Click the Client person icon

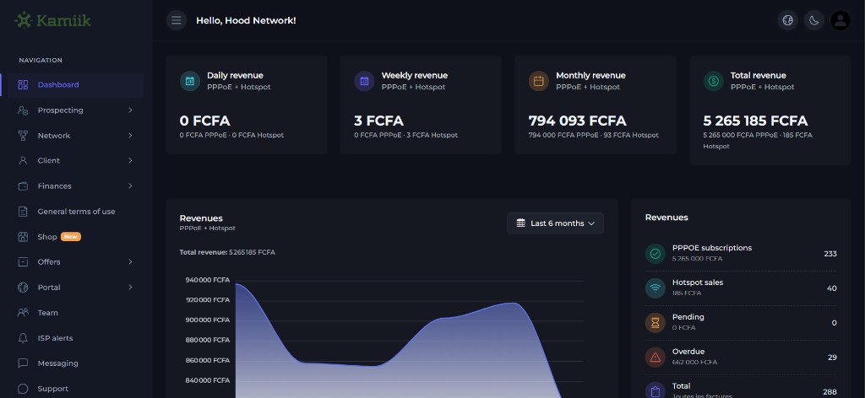[x=23, y=161]
